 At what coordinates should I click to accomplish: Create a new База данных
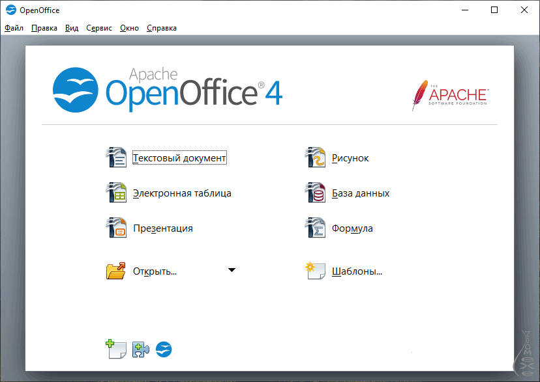(x=361, y=193)
